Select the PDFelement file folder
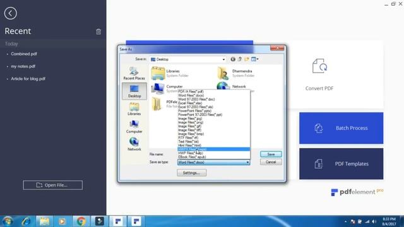Screen dimensions: 404x227 tap(164, 103)
